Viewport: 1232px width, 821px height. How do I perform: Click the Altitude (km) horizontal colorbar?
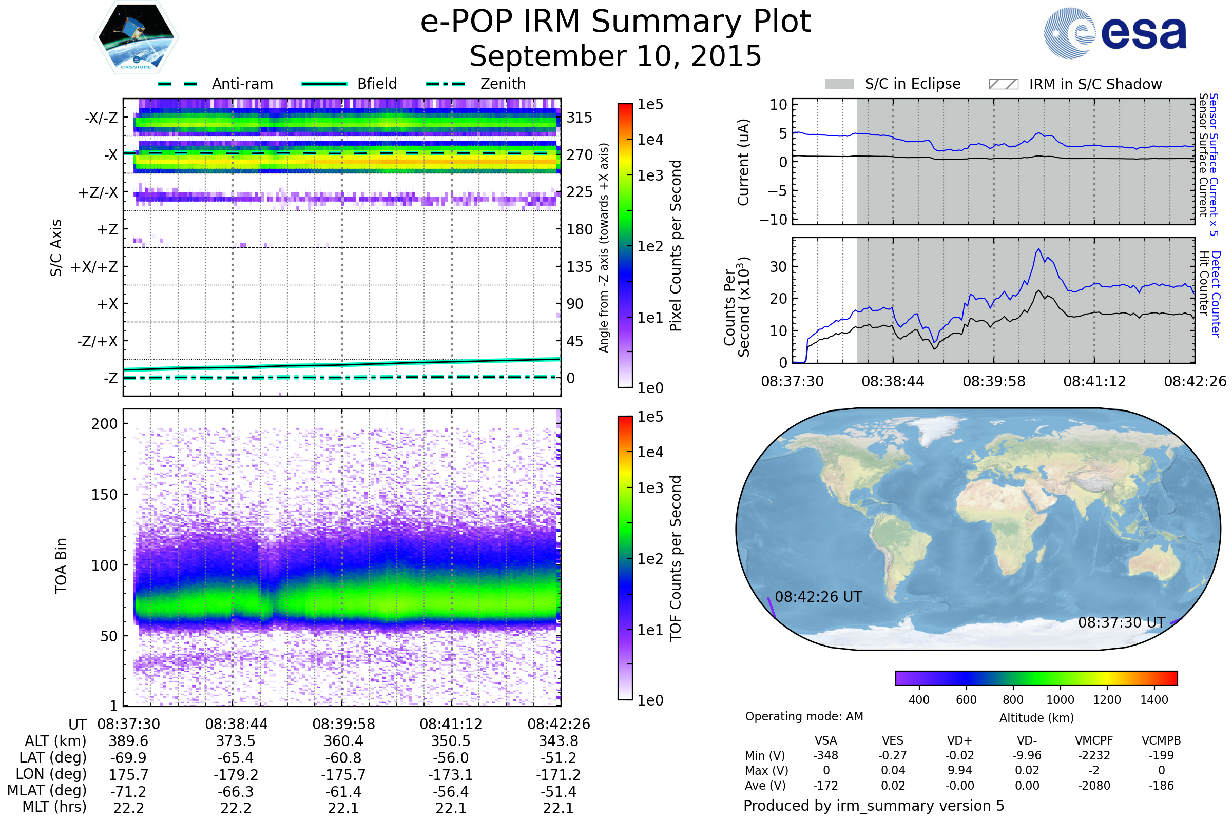[1036, 677]
